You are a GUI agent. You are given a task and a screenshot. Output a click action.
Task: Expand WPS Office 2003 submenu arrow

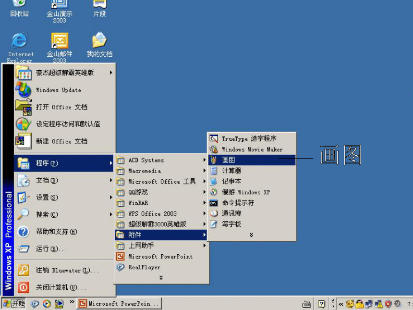click(x=205, y=213)
